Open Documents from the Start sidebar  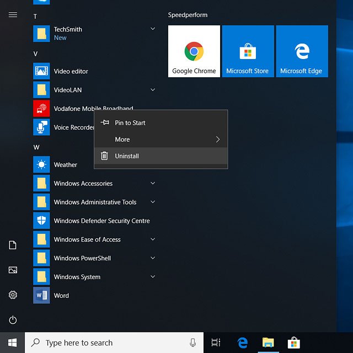coord(13,245)
